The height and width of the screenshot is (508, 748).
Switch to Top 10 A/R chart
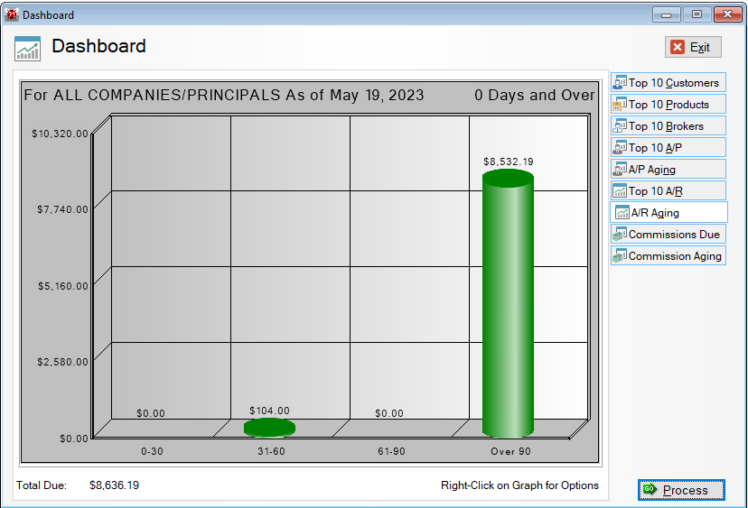point(668,191)
